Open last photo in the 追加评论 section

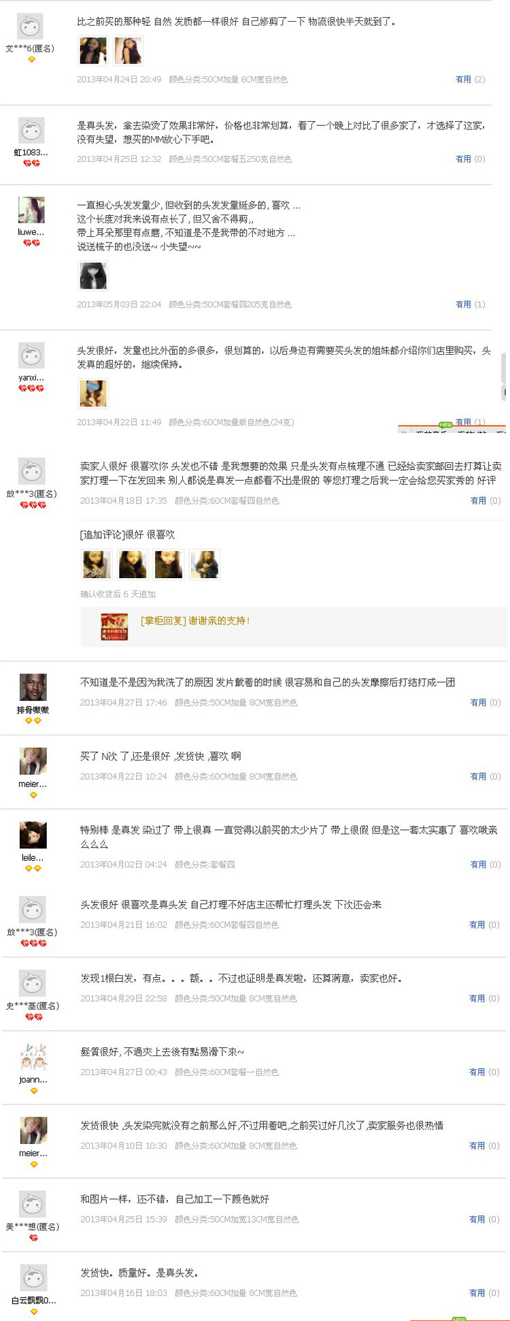coord(204,564)
